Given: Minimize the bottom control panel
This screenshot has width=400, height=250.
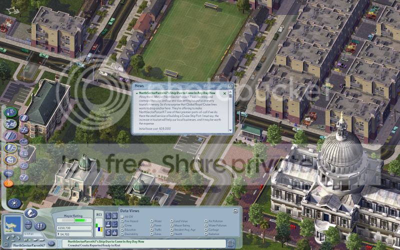Looking at the screenshot, I should point(6,244).
